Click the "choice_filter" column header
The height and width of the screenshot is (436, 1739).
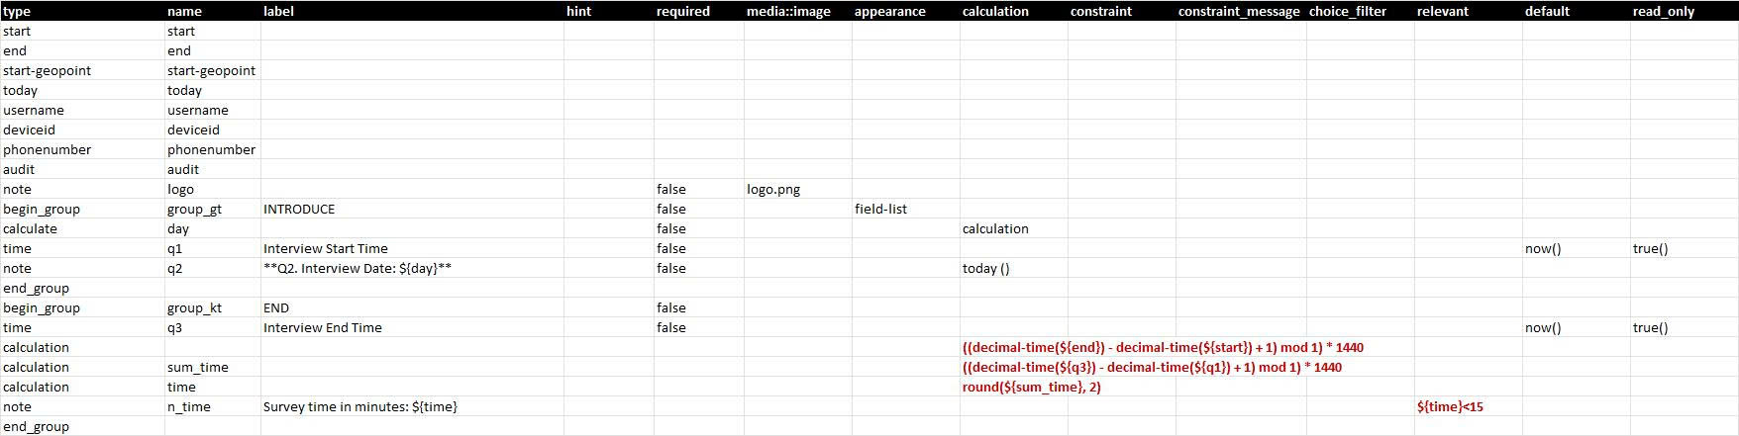(x=1348, y=11)
